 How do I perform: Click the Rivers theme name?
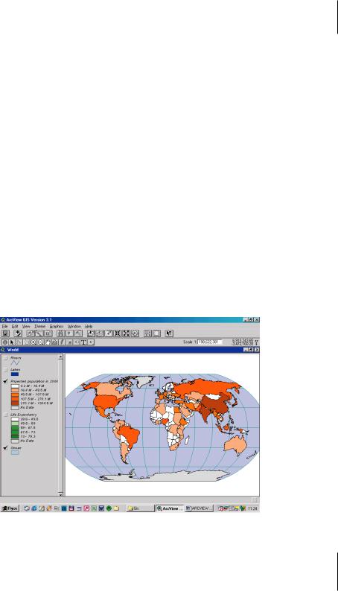[x=16, y=358]
